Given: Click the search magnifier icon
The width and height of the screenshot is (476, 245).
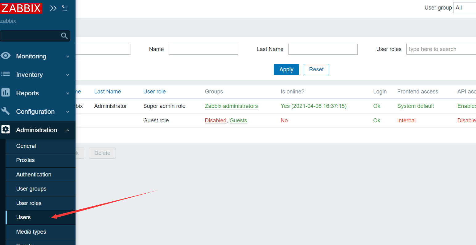Looking at the screenshot, I should [x=64, y=36].
